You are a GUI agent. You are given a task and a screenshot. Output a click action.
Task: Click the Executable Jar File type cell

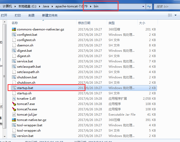(x=122, y=115)
